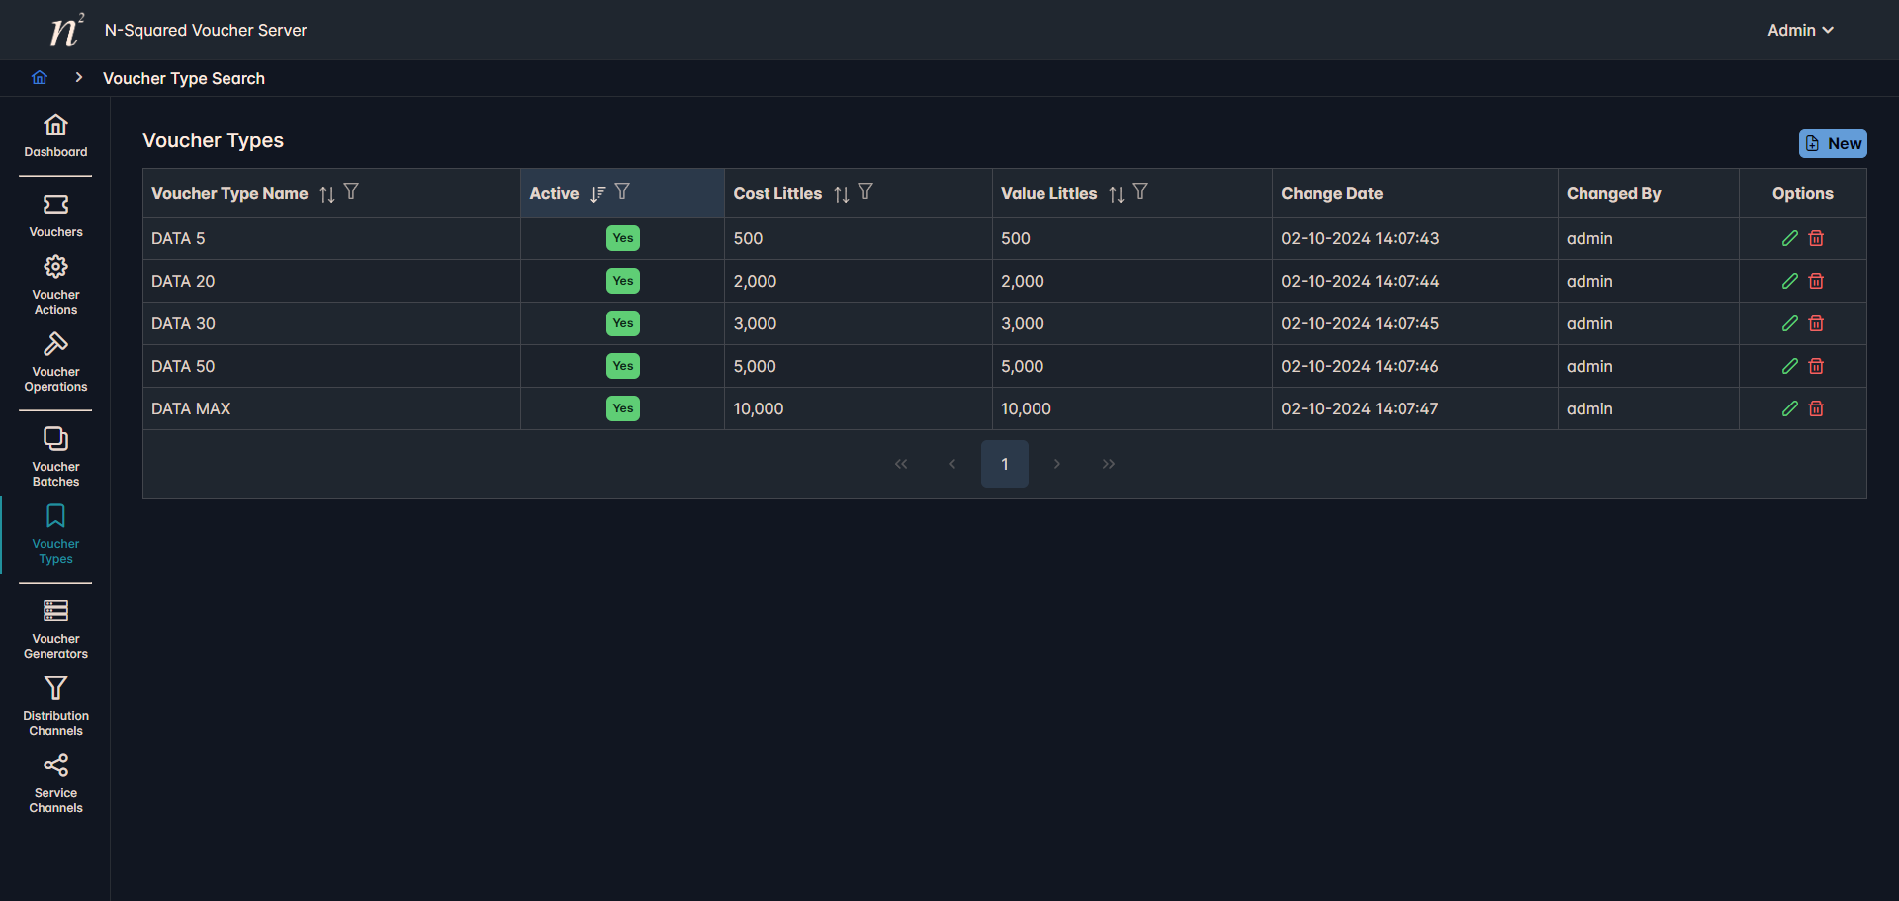Delete the DATA MAX voucher type
The image size is (1899, 901).
(x=1816, y=408)
